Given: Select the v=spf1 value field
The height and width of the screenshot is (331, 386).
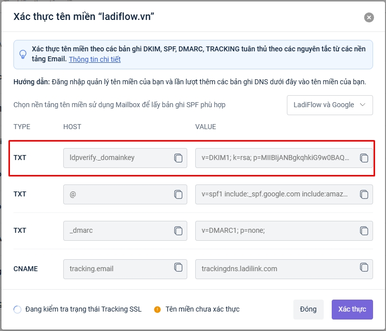Looking at the screenshot, I should (275, 194).
